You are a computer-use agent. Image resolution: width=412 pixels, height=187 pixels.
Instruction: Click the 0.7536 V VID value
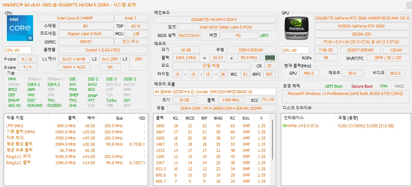click(x=137, y=144)
